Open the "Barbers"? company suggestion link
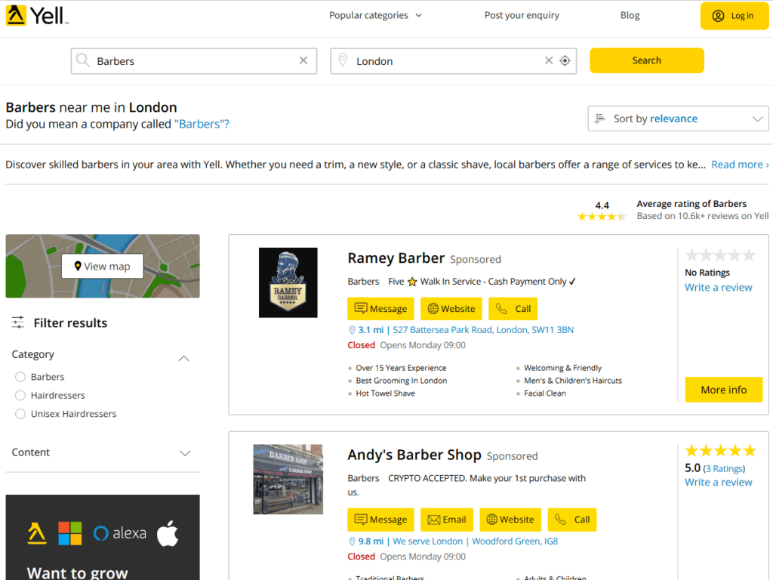The image size is (773, 580). (202, 124)
